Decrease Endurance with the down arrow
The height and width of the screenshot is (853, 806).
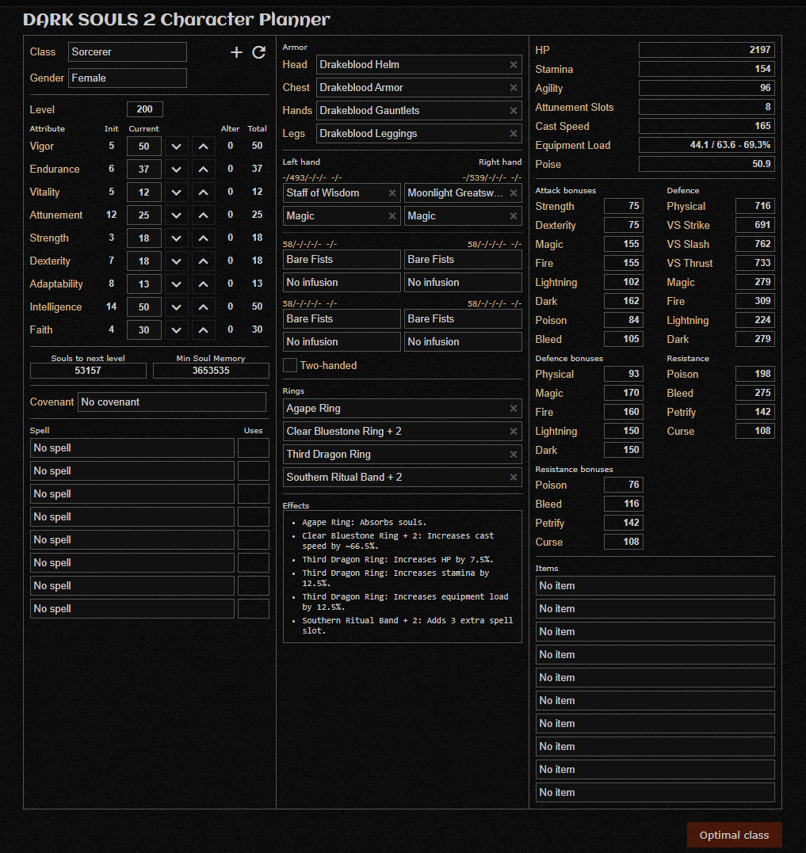pos(176,169)
